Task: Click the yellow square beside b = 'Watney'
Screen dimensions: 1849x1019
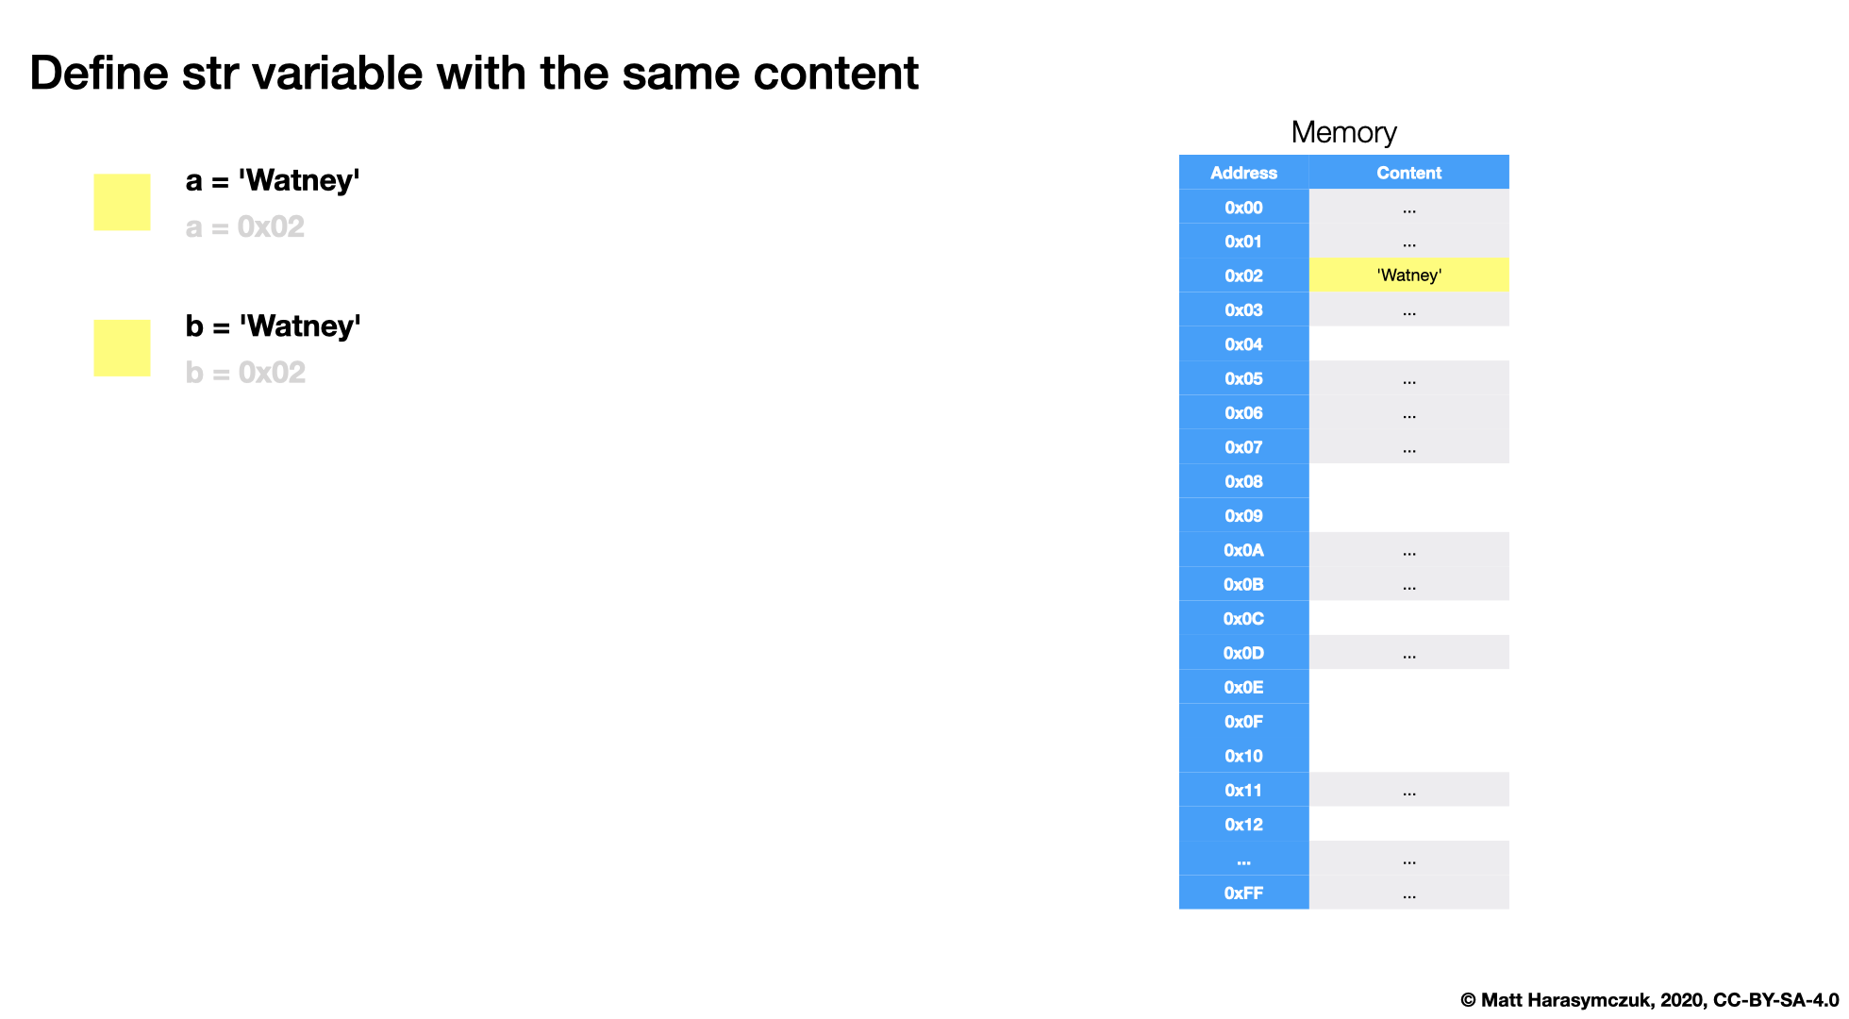Action: point(122,348)
